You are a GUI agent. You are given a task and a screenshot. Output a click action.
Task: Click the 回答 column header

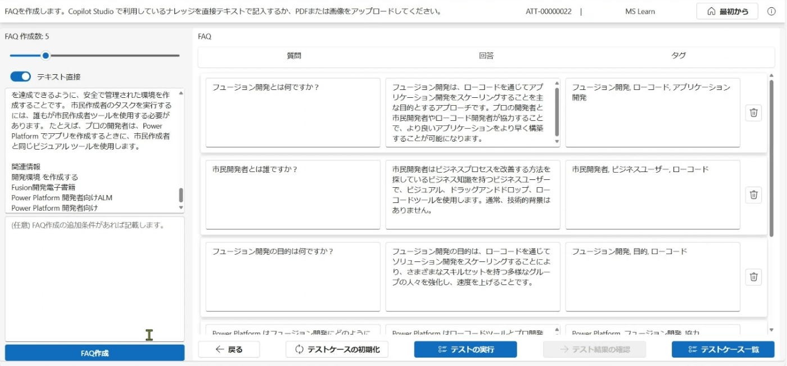coord(486,56)
